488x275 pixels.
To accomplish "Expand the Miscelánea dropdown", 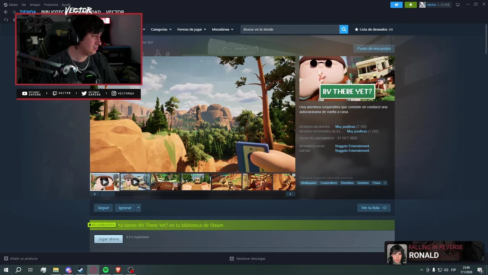I will (x=223, y=29).
